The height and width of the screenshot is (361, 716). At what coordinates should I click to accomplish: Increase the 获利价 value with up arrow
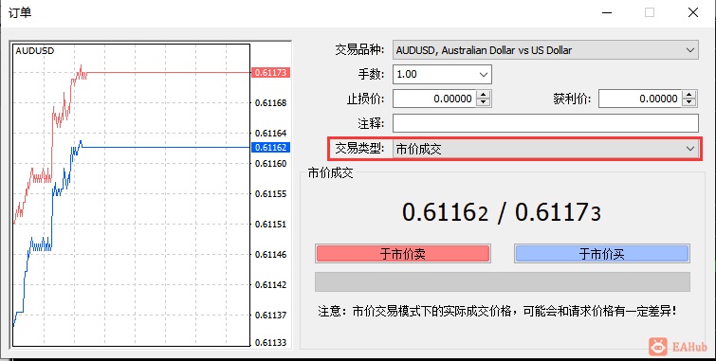689,95
